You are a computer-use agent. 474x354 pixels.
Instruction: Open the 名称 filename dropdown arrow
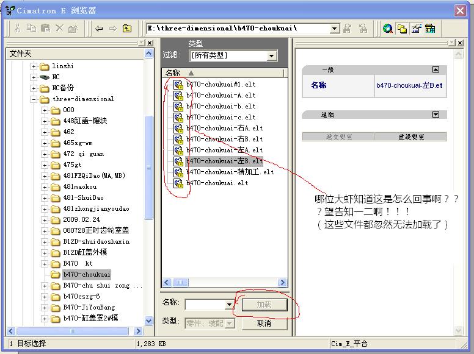[x=229, y=305]
